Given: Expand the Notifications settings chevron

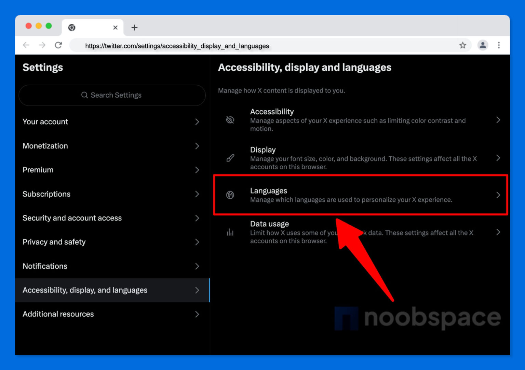Looking at the screenshot, I should (197, 266).
